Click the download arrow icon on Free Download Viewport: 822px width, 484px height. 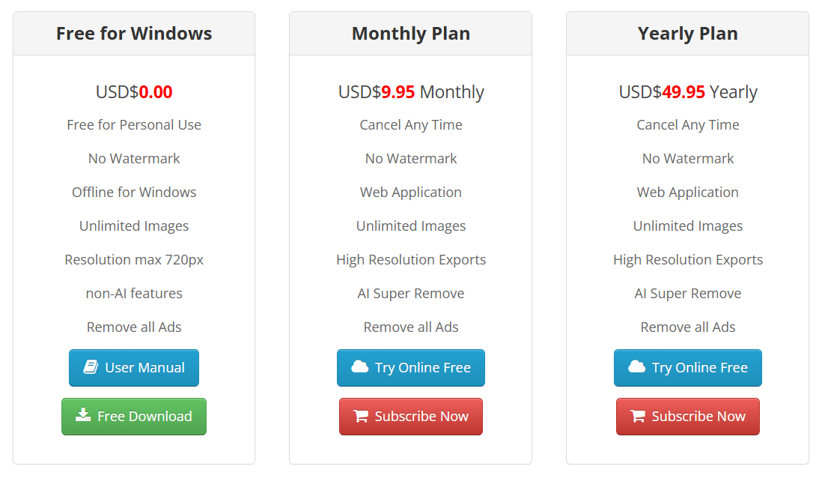(x=83, y=415)
